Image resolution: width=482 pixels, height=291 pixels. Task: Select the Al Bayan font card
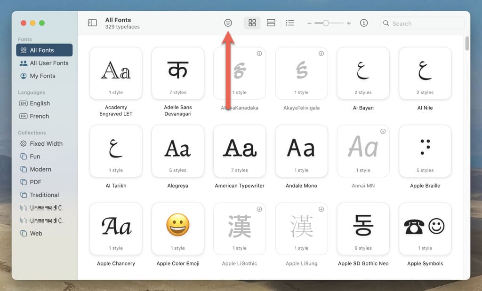363,73
